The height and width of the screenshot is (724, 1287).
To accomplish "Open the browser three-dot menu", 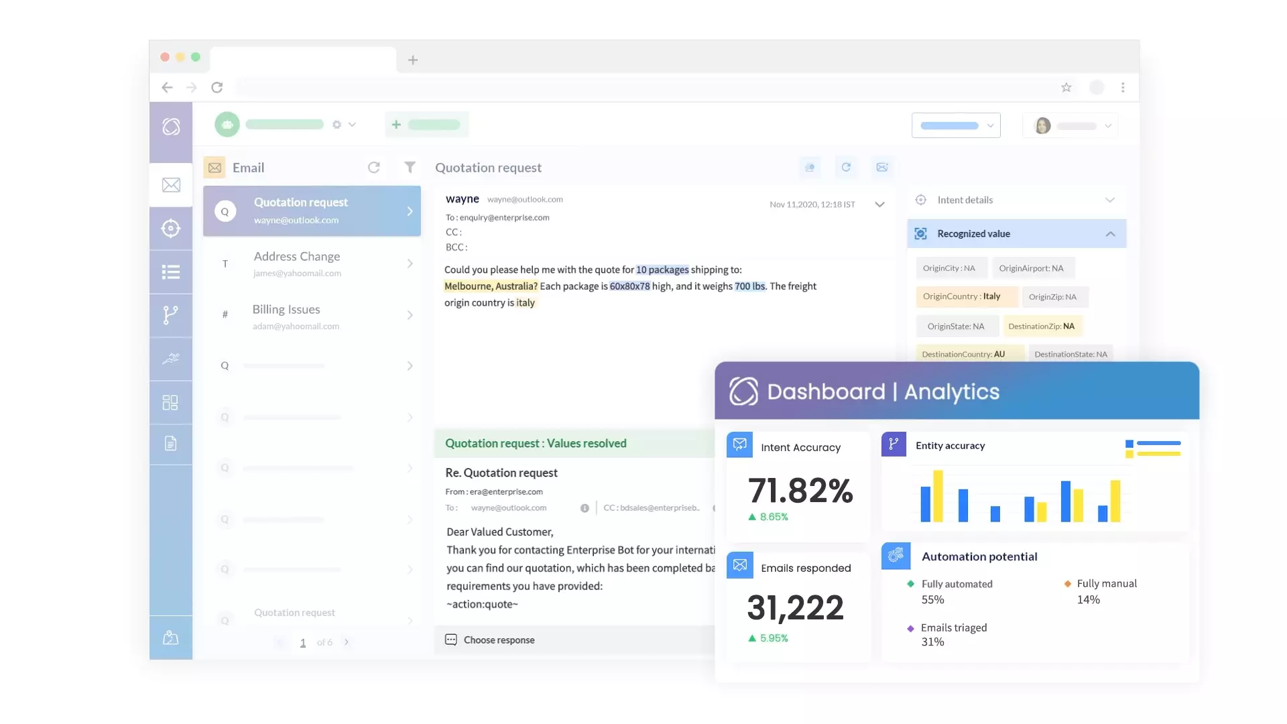I will click(1123, 87).
